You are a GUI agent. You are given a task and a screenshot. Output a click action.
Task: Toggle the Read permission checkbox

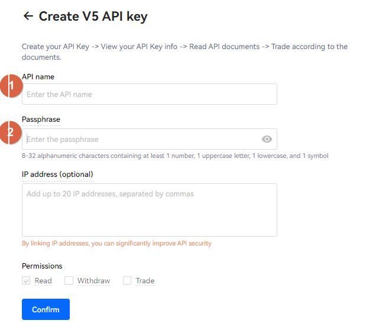coord(26,280)
